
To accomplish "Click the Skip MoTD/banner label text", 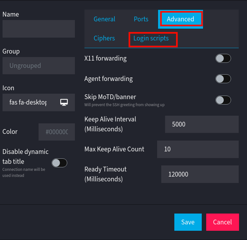I will pos(110,97).
